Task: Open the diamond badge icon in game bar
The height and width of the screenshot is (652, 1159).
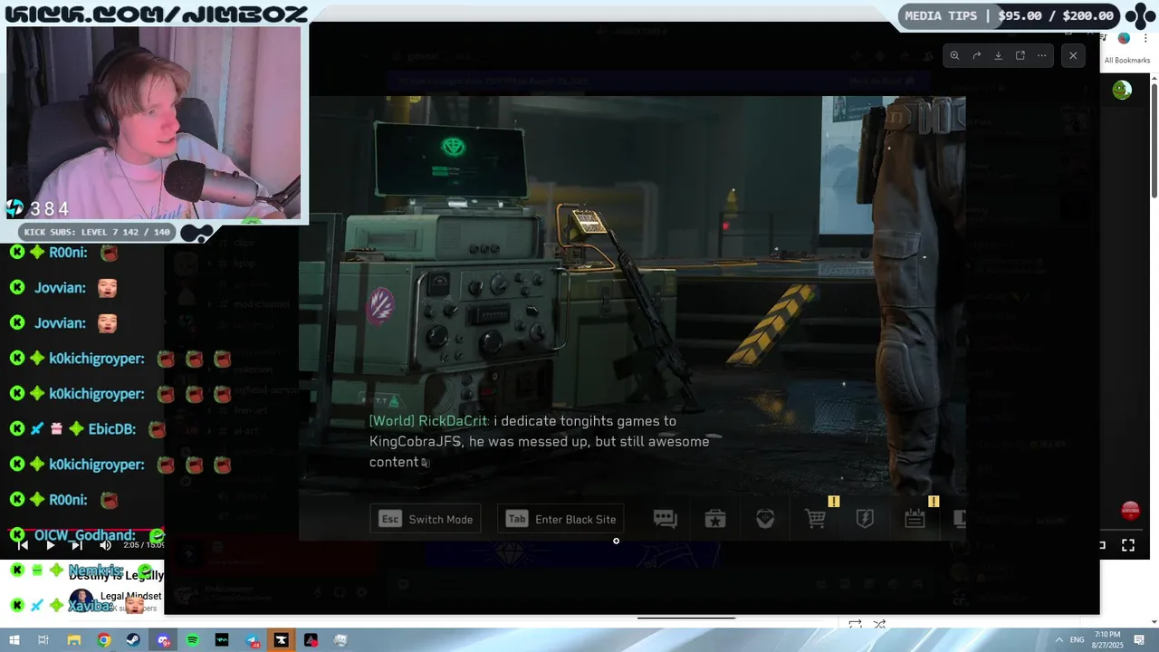Action: (x=765, y=519)
